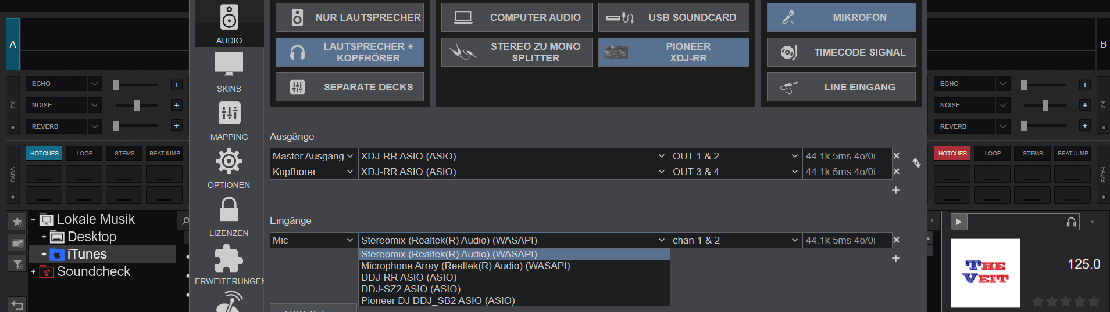Open the AUDIO settings section
1110x312 pixels.
(x=229, y=24)
